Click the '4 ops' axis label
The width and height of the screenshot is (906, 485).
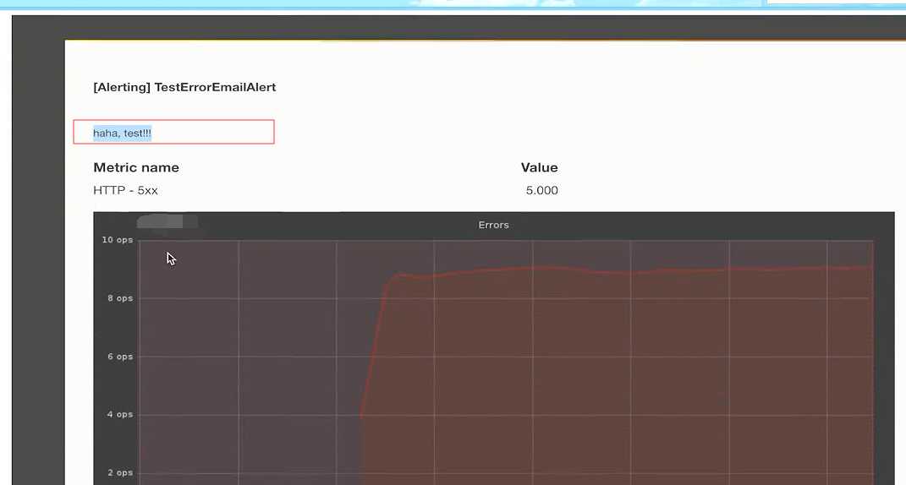tap(120, 415)
